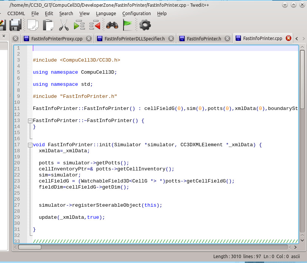Viewport: 307px width, 263px height.
Task: Click the Cut scissors icon
Action: click(64, 25)
